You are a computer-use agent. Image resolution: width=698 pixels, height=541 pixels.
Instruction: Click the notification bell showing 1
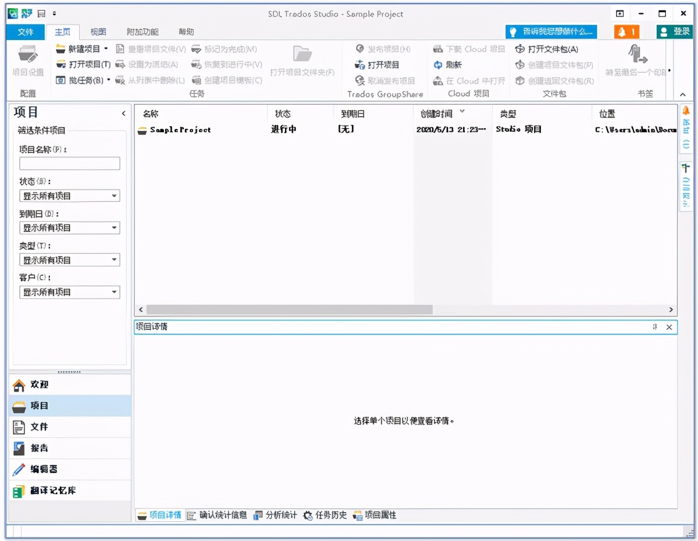[x=627, y=32]
